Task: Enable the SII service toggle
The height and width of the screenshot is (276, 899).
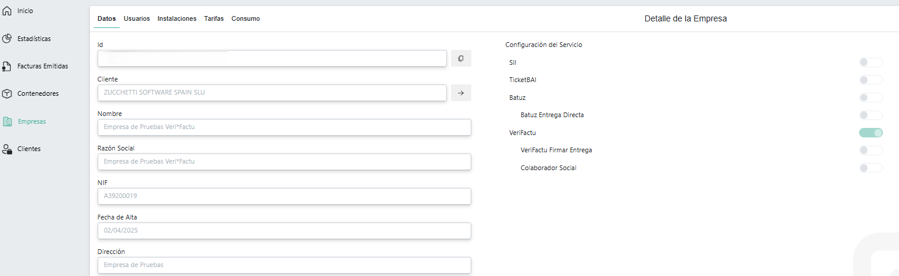Action: 870,62
